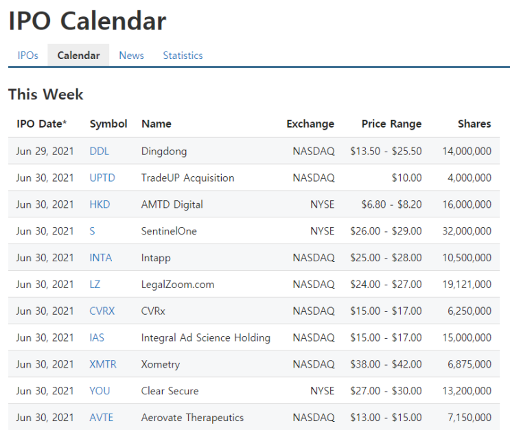This screenshot has height=430, width=510.
Task: Click the 14,000,000 shares value
Action: (467, 151)
